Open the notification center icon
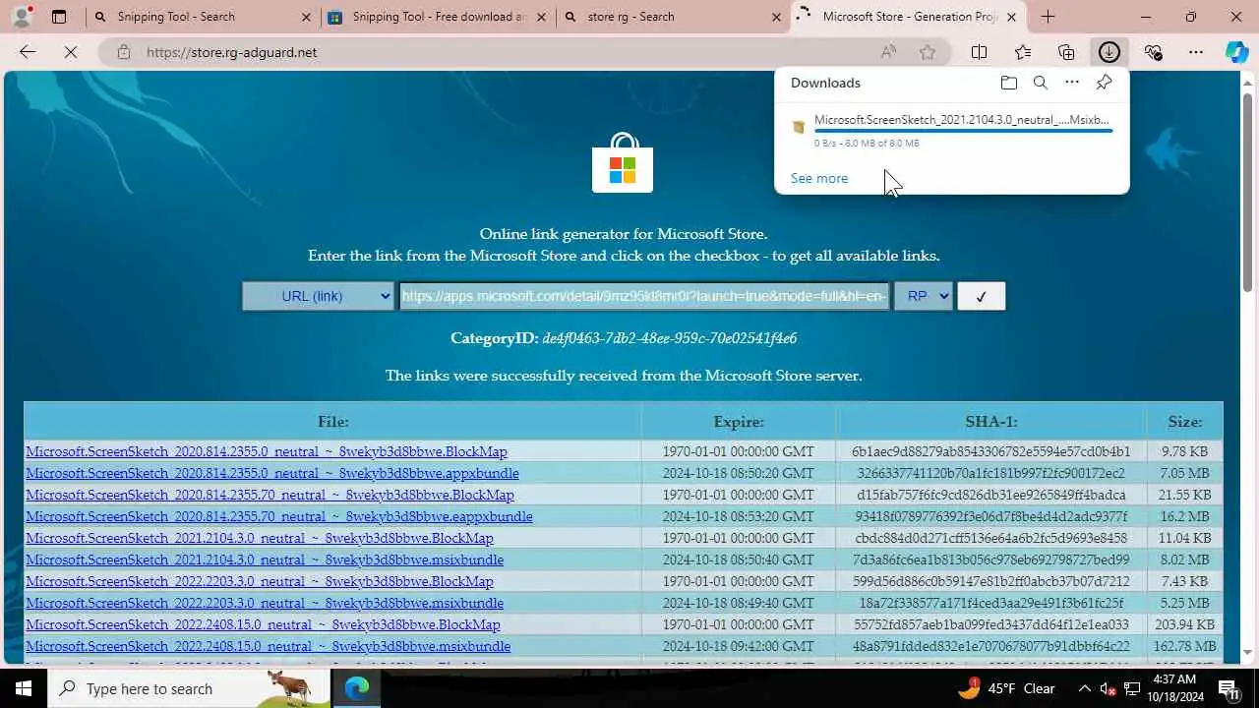The height and width of the screenshot is (708, 1259). 1229,688
